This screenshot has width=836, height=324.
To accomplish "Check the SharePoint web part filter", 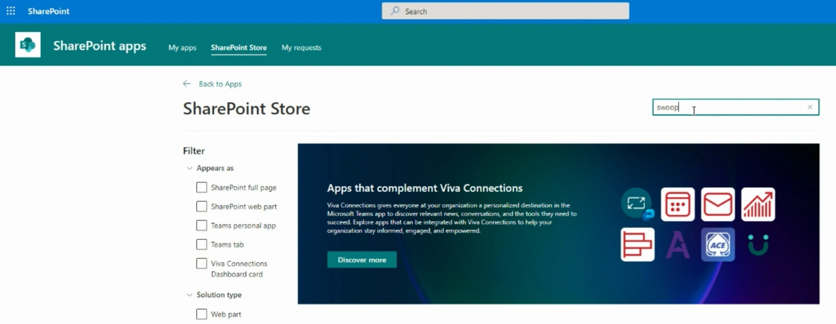I will pos(202,206).
